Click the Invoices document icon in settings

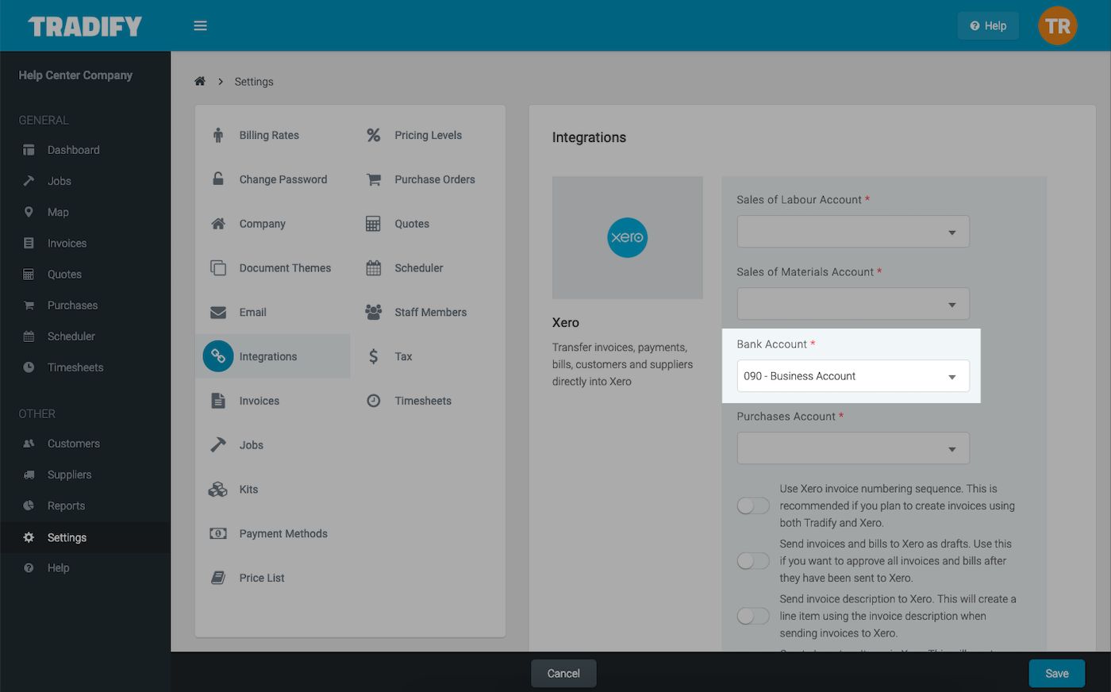(218, 401)
